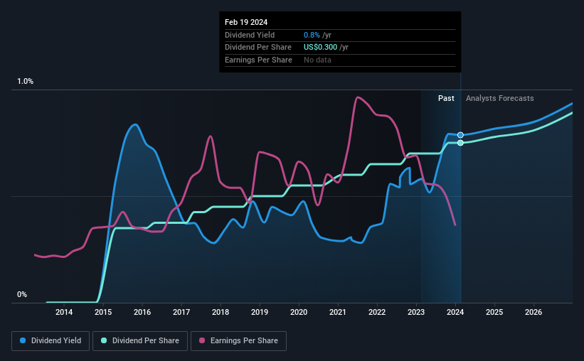
Task: Click the 2020 x-axis label
Action: pyautogui.click(x=299, y=312)
